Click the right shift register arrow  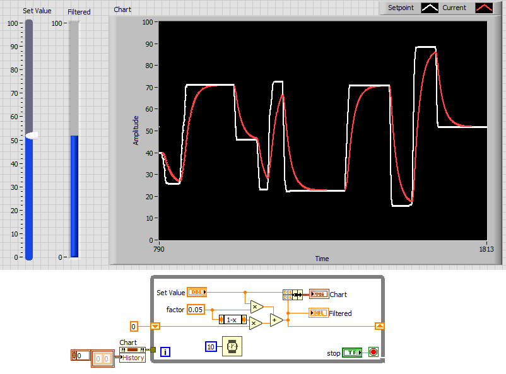coord(379,326)
